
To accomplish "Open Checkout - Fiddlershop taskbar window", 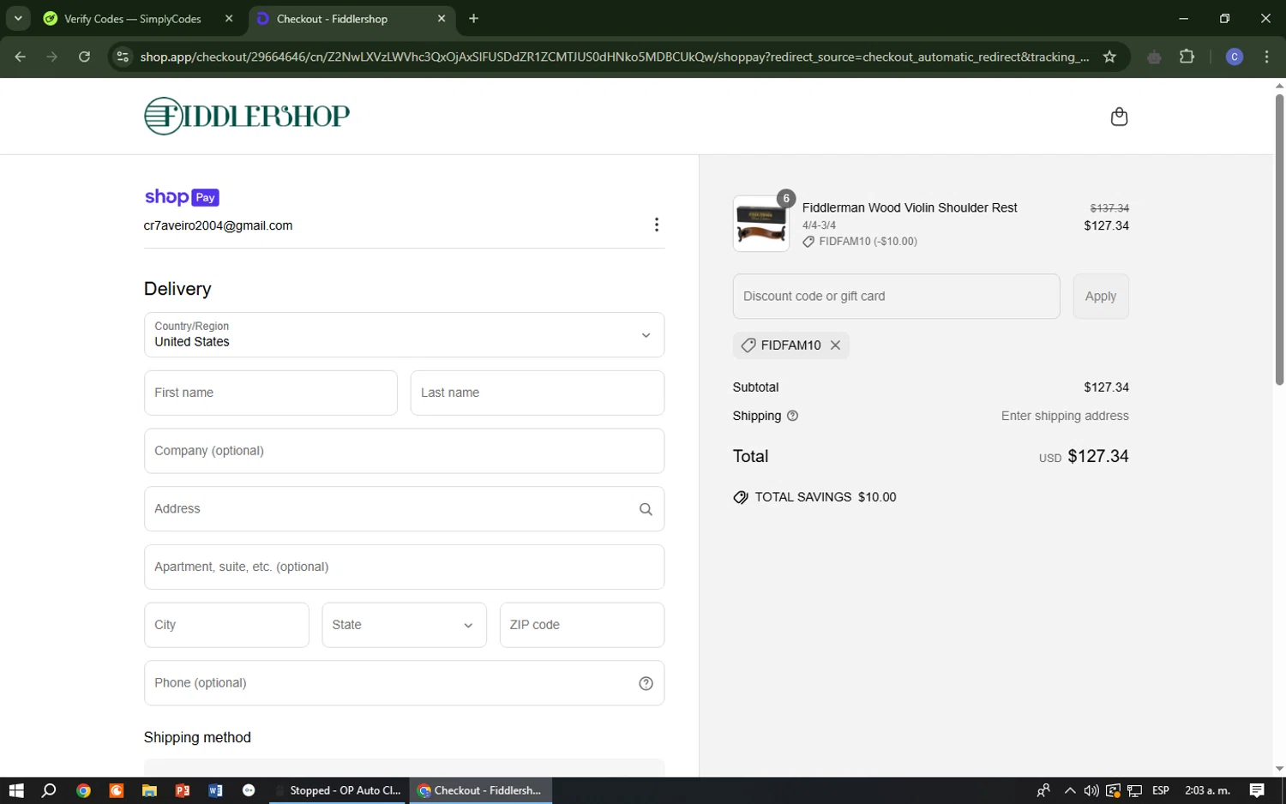I will pyautogui.click(x=480, y=790).
